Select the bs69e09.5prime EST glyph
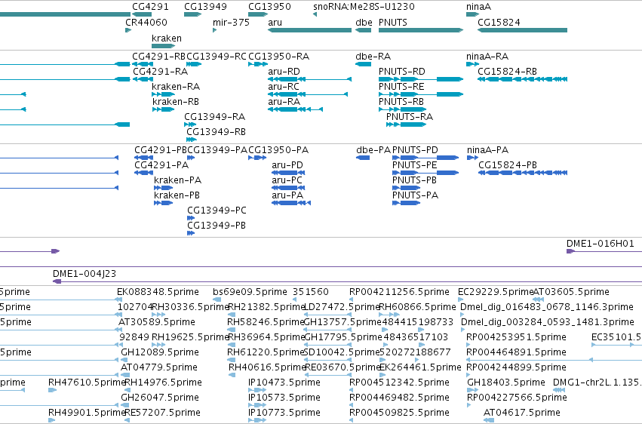 (x=217, y=300)
